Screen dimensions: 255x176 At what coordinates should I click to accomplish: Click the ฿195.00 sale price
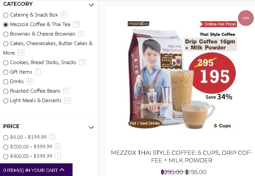196,172
